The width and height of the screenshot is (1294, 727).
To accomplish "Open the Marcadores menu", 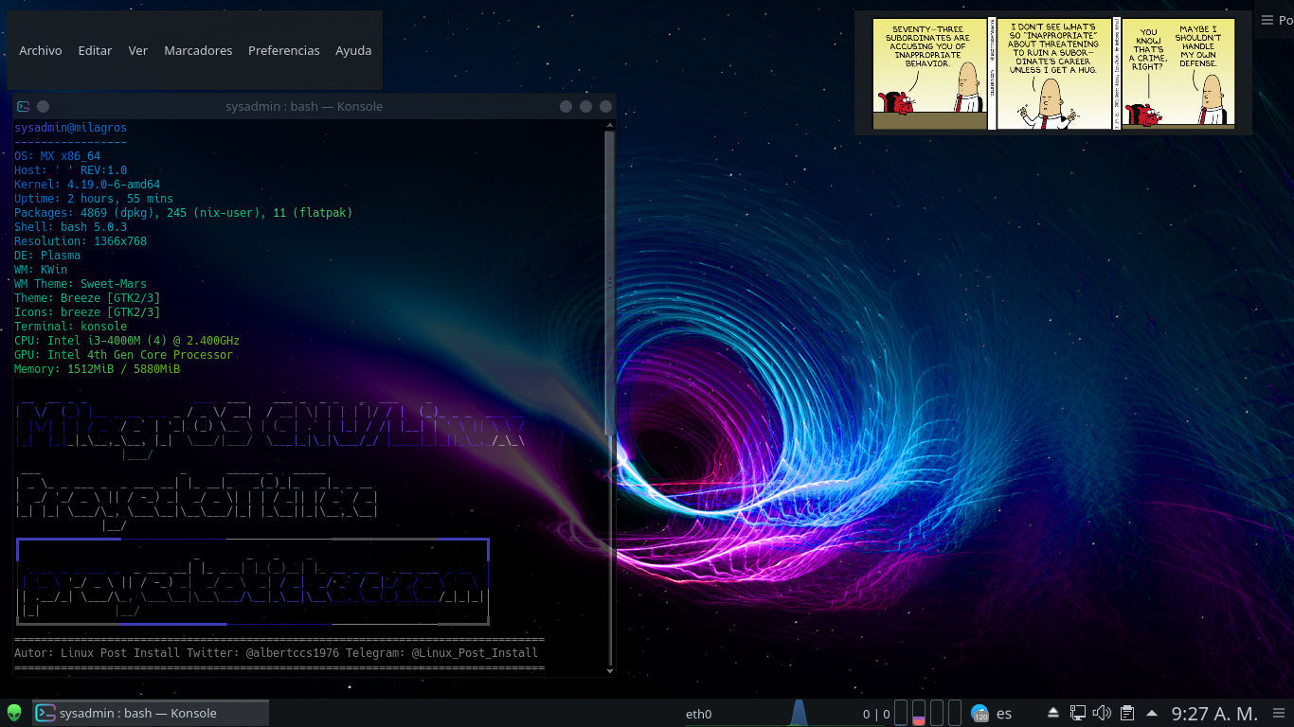I will pos(198,51).
